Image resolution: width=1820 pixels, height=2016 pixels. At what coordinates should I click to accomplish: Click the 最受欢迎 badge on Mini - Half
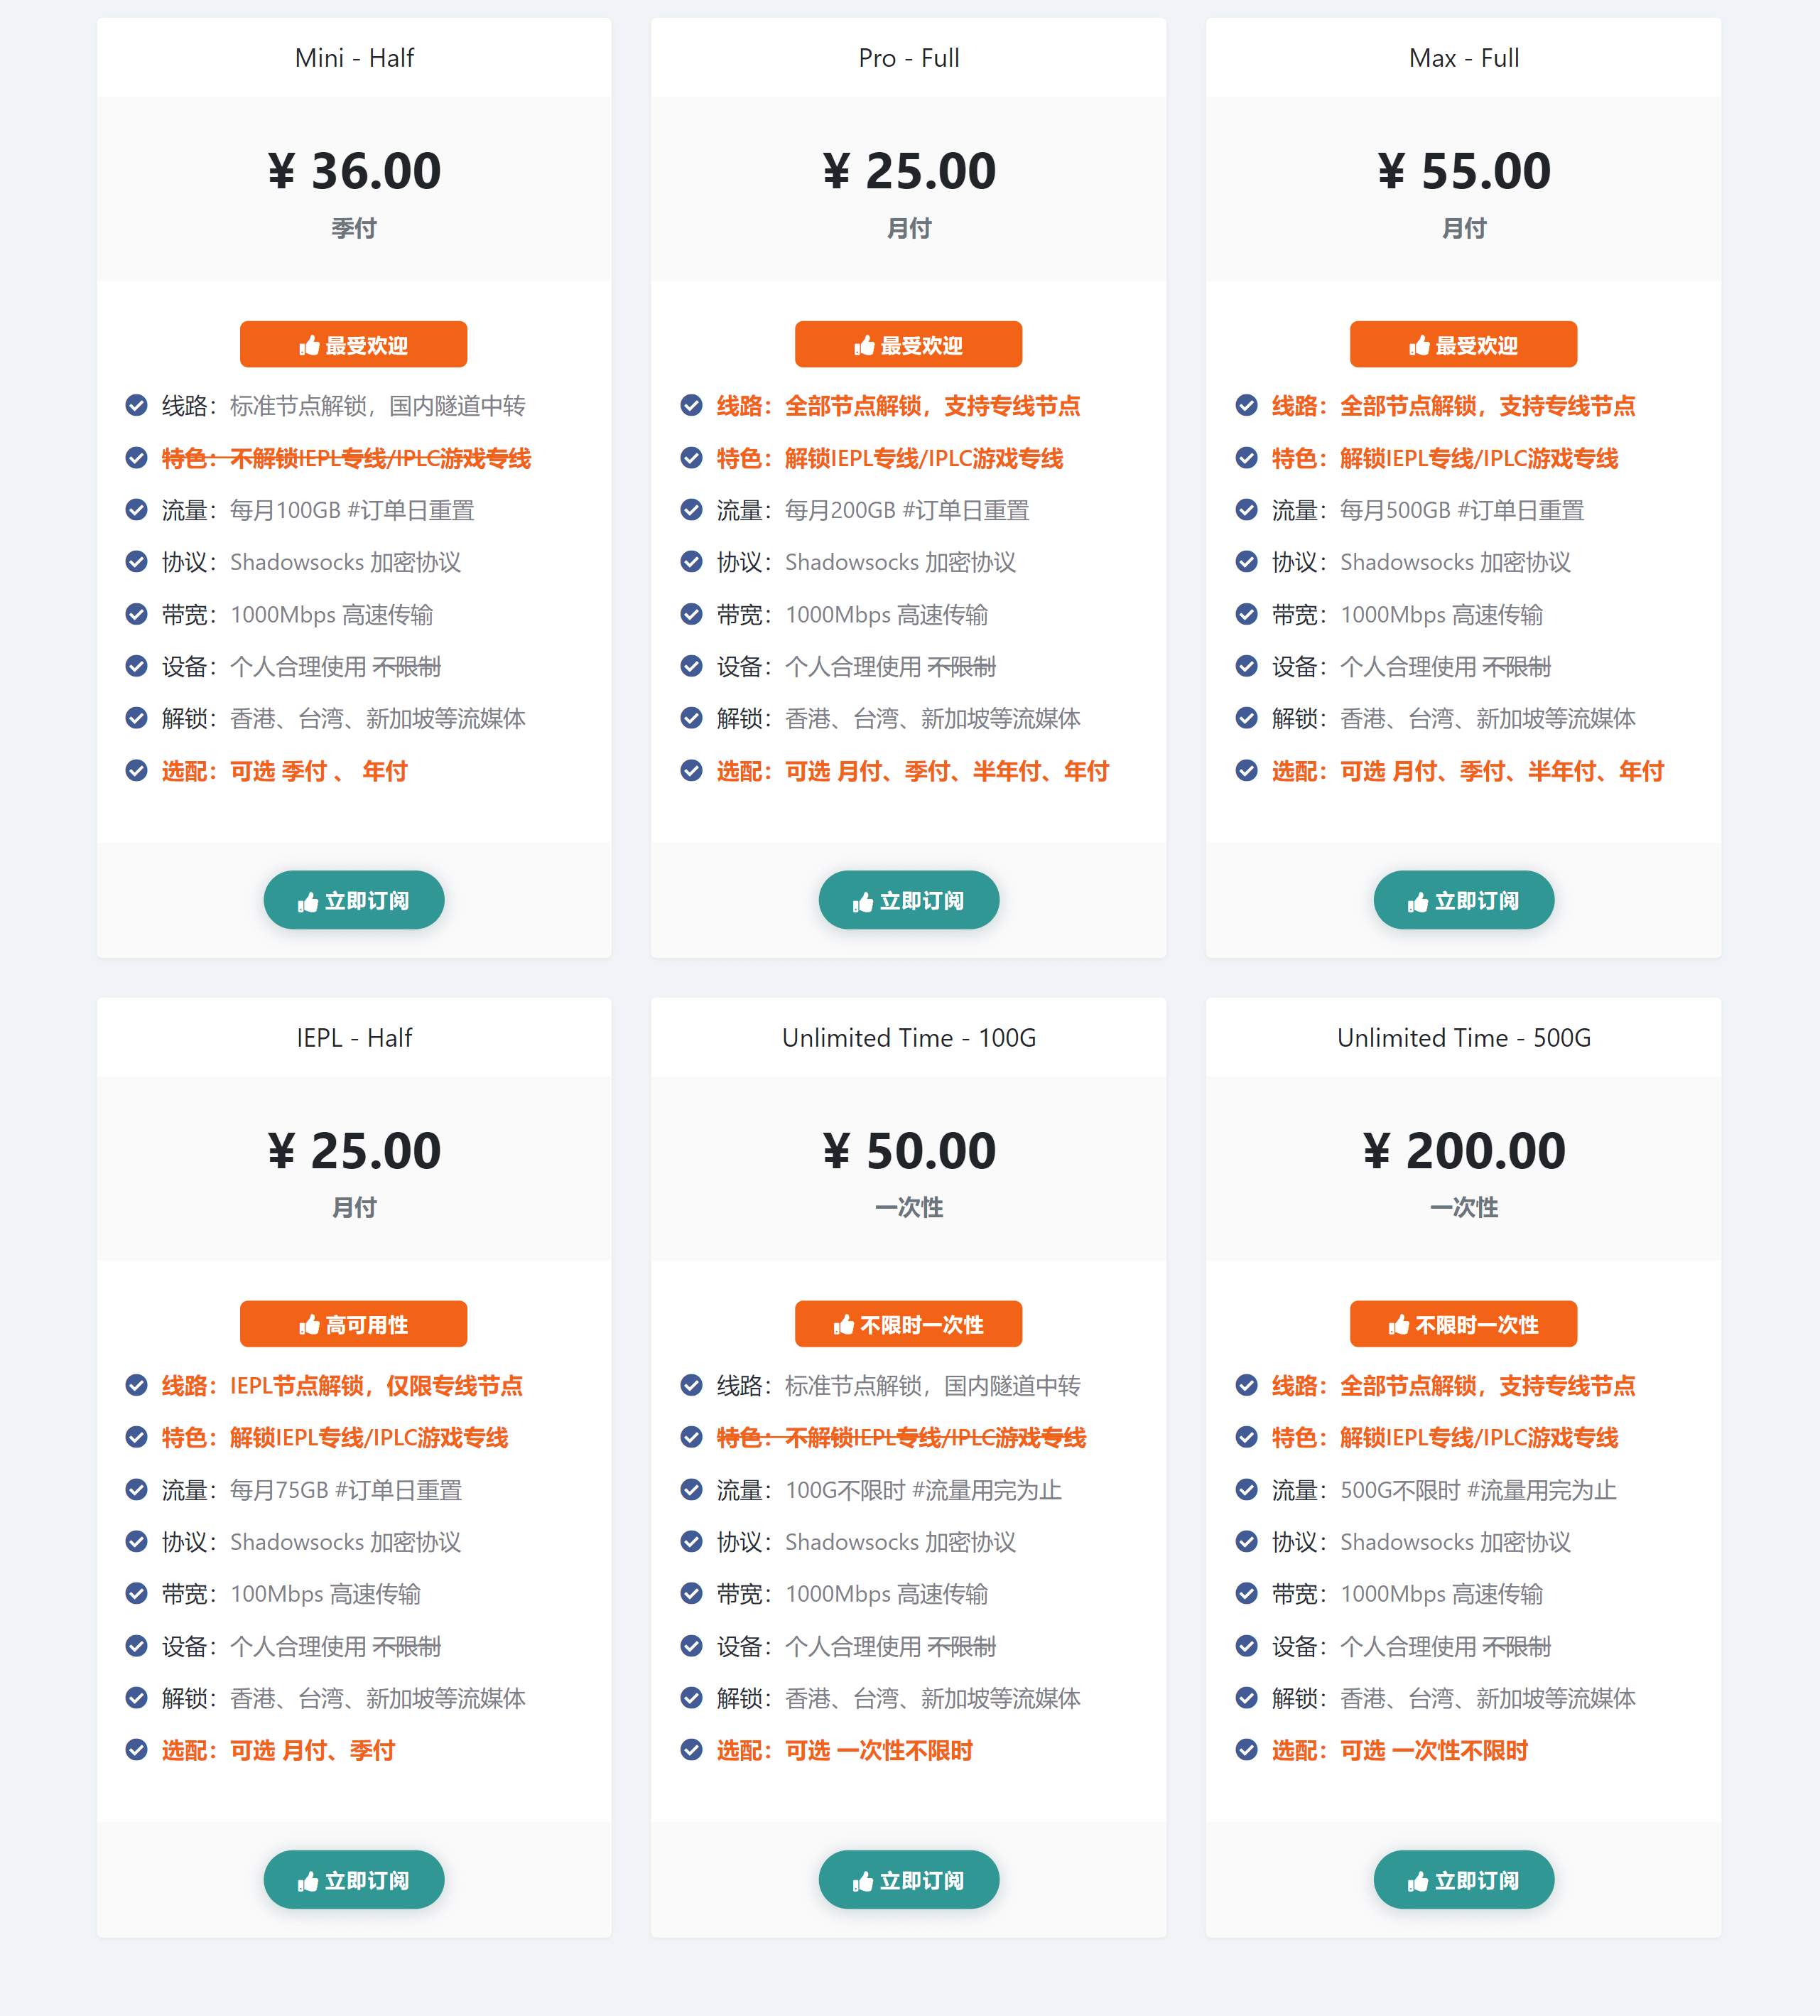coord(354,345)
